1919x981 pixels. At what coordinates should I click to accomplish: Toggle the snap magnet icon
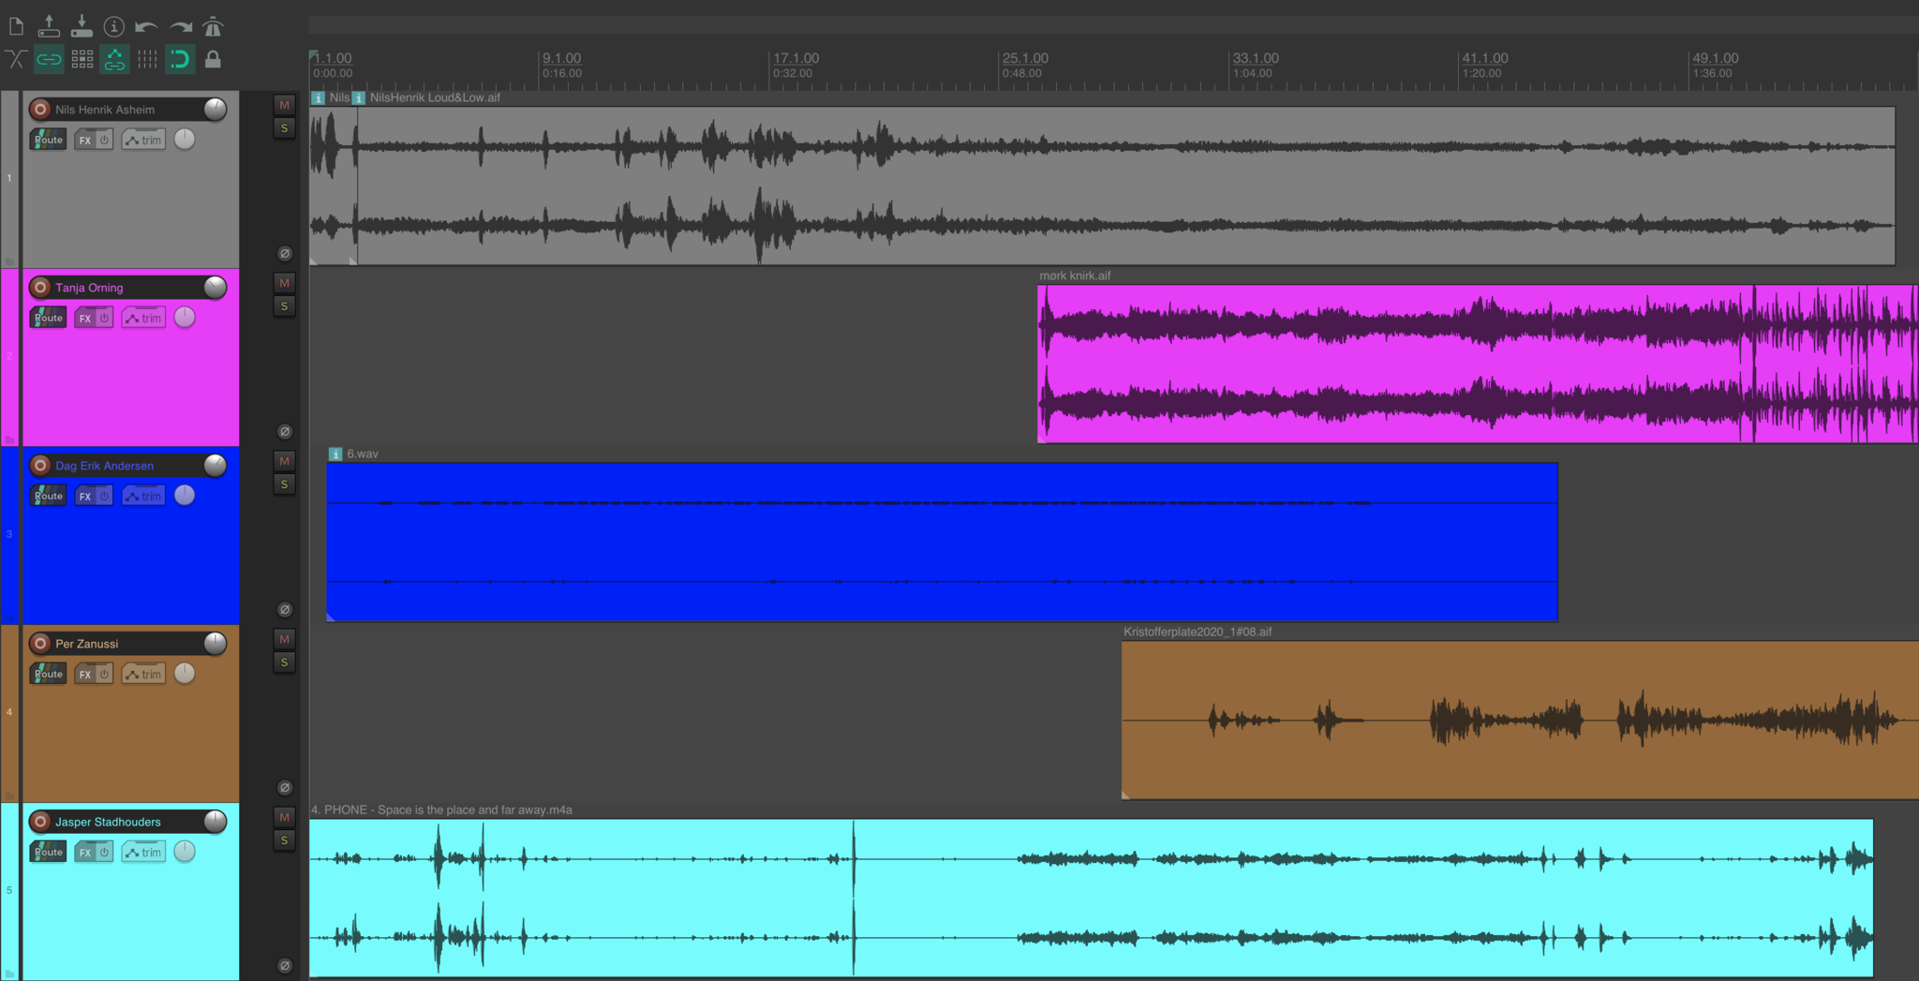tap(180, 60)
